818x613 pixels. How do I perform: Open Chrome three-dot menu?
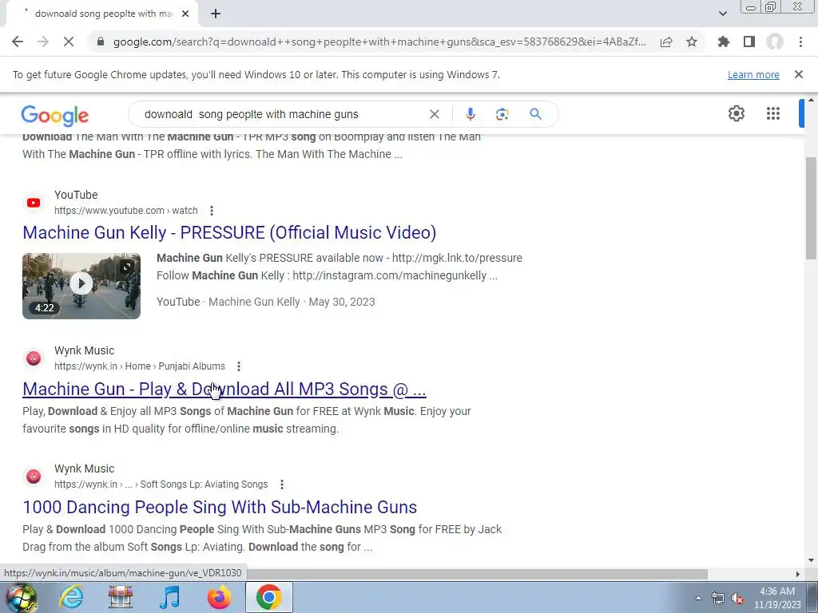(x=800, y=42)
